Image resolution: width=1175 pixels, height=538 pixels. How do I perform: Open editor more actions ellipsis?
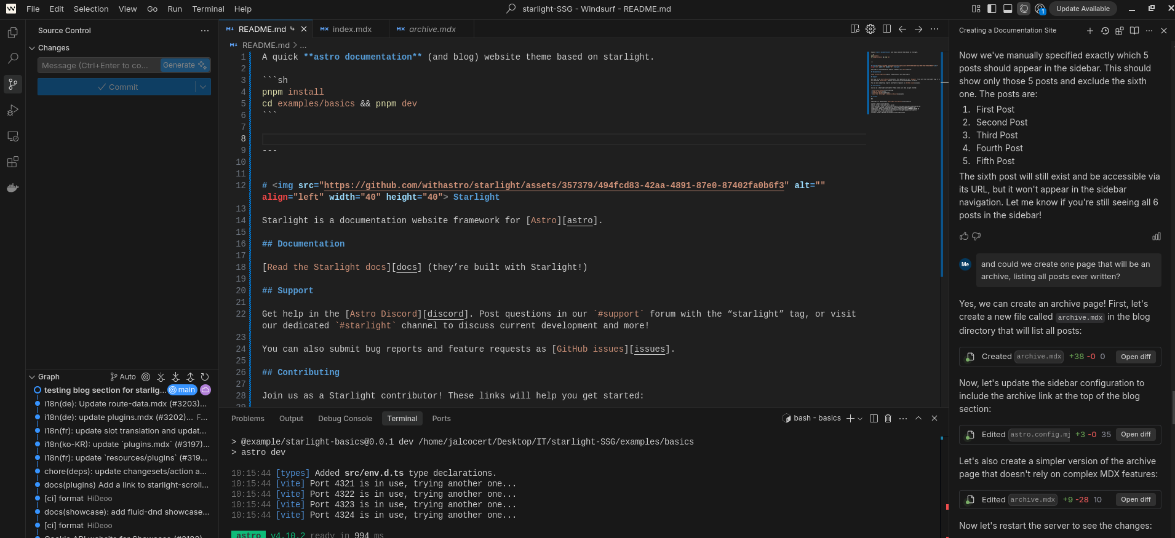tap(934, 29)
